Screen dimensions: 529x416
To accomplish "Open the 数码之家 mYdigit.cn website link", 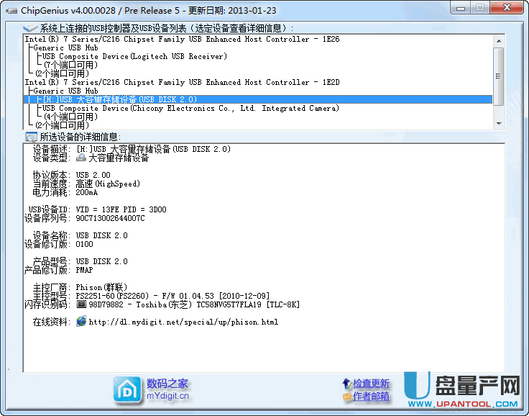I will (167, 389).
